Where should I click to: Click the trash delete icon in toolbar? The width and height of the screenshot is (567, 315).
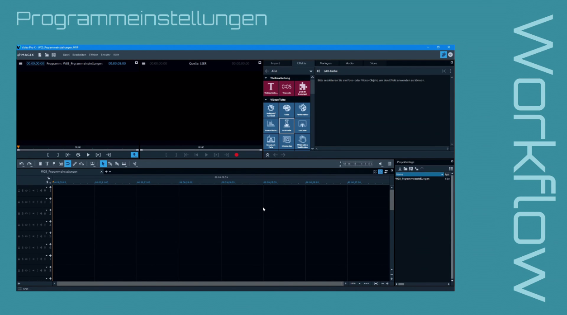tap(40, 164)
